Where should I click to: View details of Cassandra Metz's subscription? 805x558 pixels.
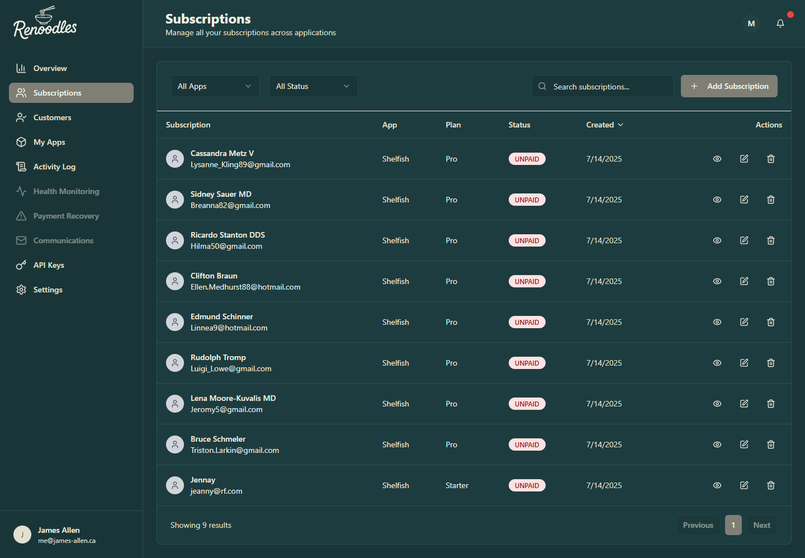[717, 159]
